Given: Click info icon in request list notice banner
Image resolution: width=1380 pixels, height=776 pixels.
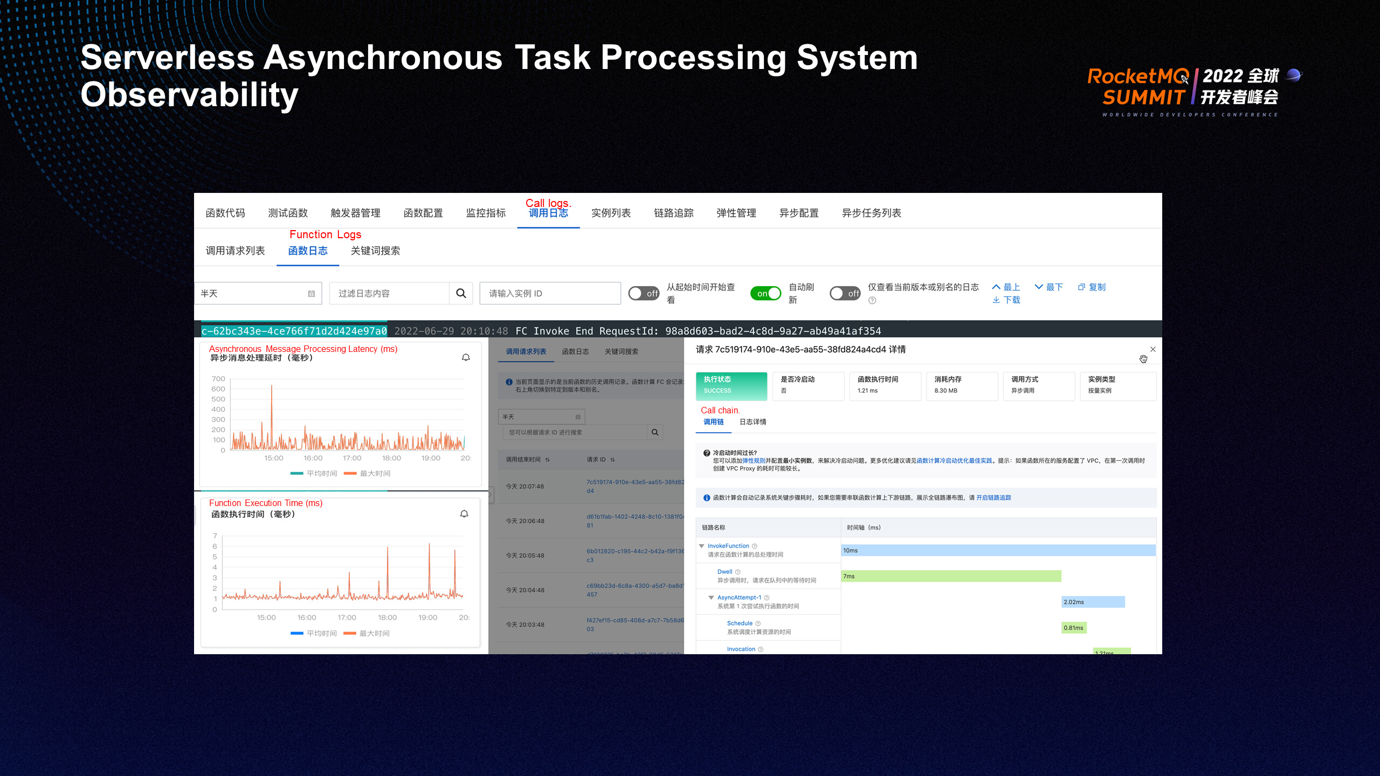Looking at the screenshot, I should [509, 382].
